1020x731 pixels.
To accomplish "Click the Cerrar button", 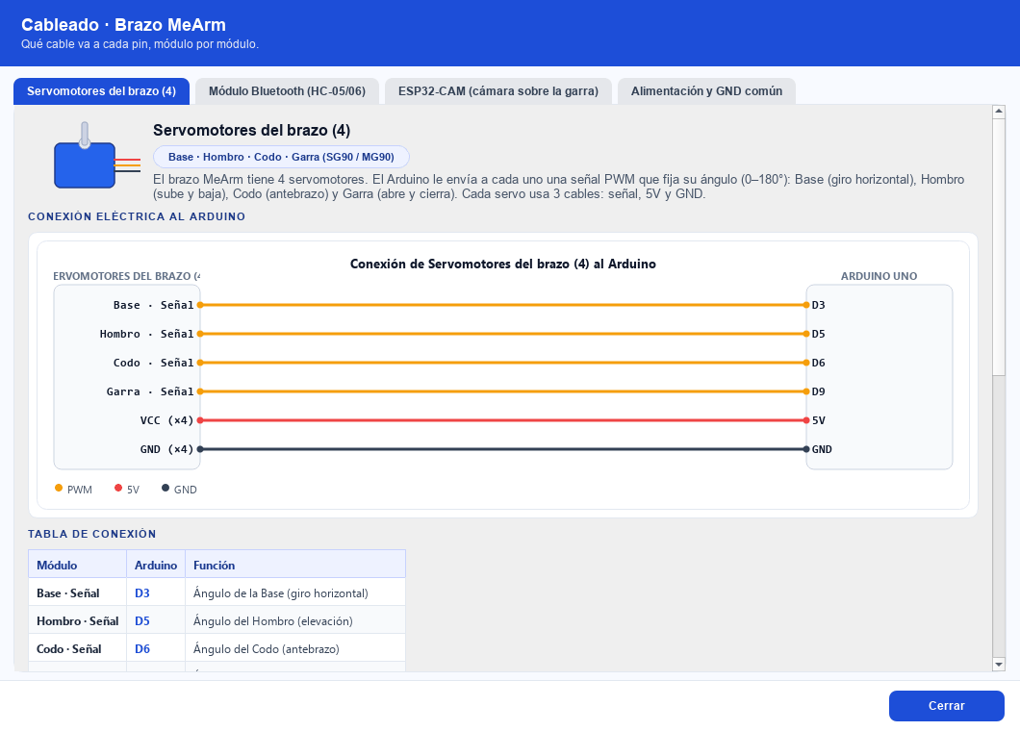I will tap(947, 706).
